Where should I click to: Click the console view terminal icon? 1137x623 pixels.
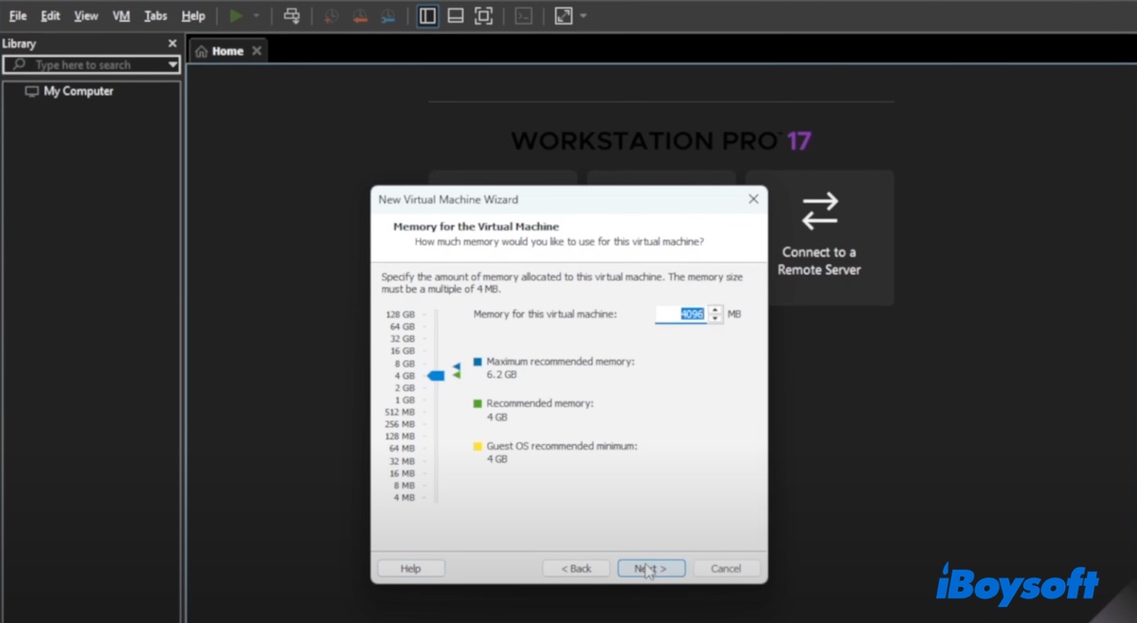(523, 16)
